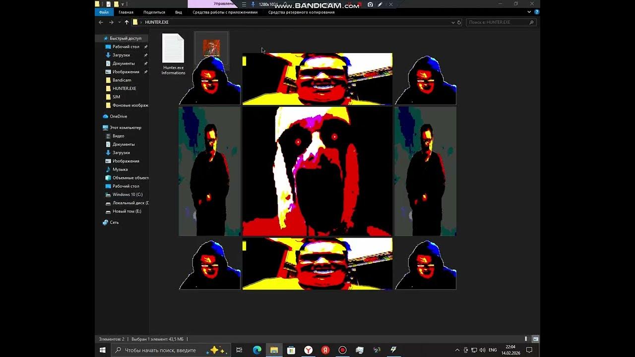Switch to large thumbnails view in status bar
The height and width of the screenshot is (357, 635).
click(536, 339)
